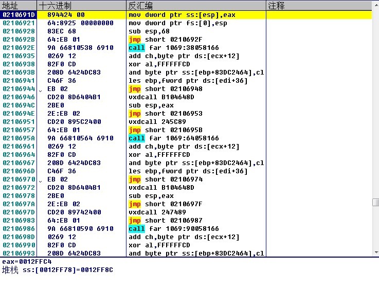Select address row 02106941
Screen dimensions: 379x290
(19, 81)
